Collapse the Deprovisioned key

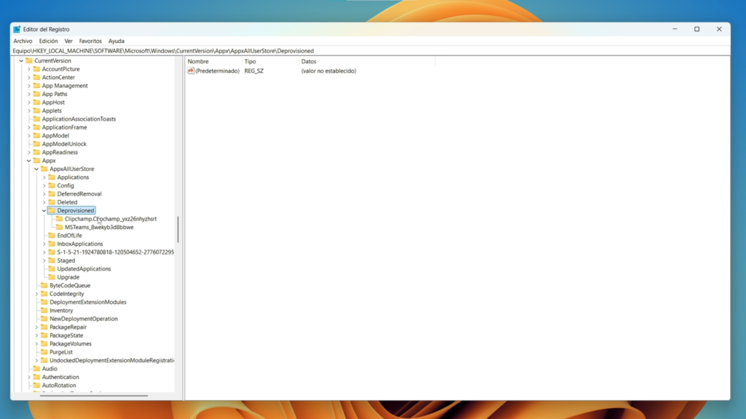pyautogui.click(x=44, y=211)
